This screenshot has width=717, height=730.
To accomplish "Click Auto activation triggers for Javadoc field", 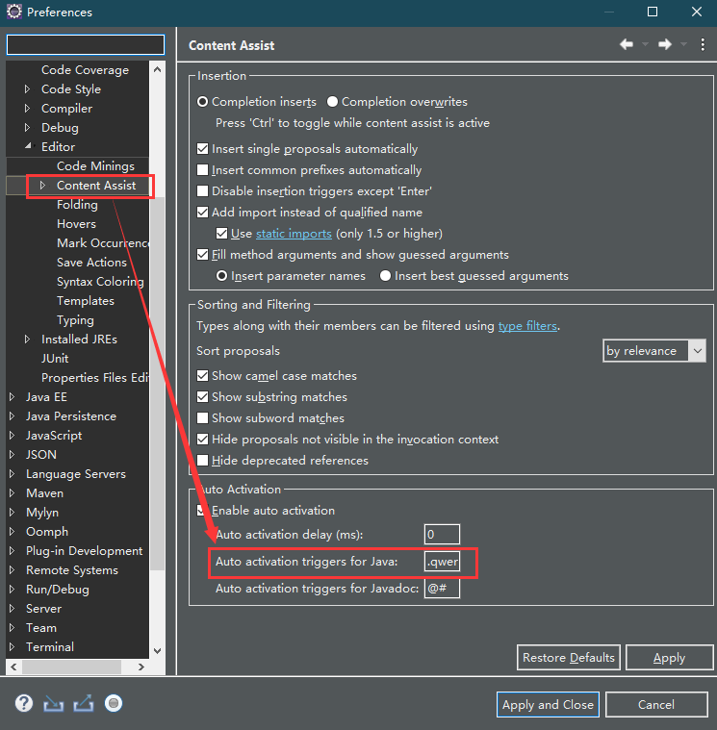I will click(x=442, y=589).
